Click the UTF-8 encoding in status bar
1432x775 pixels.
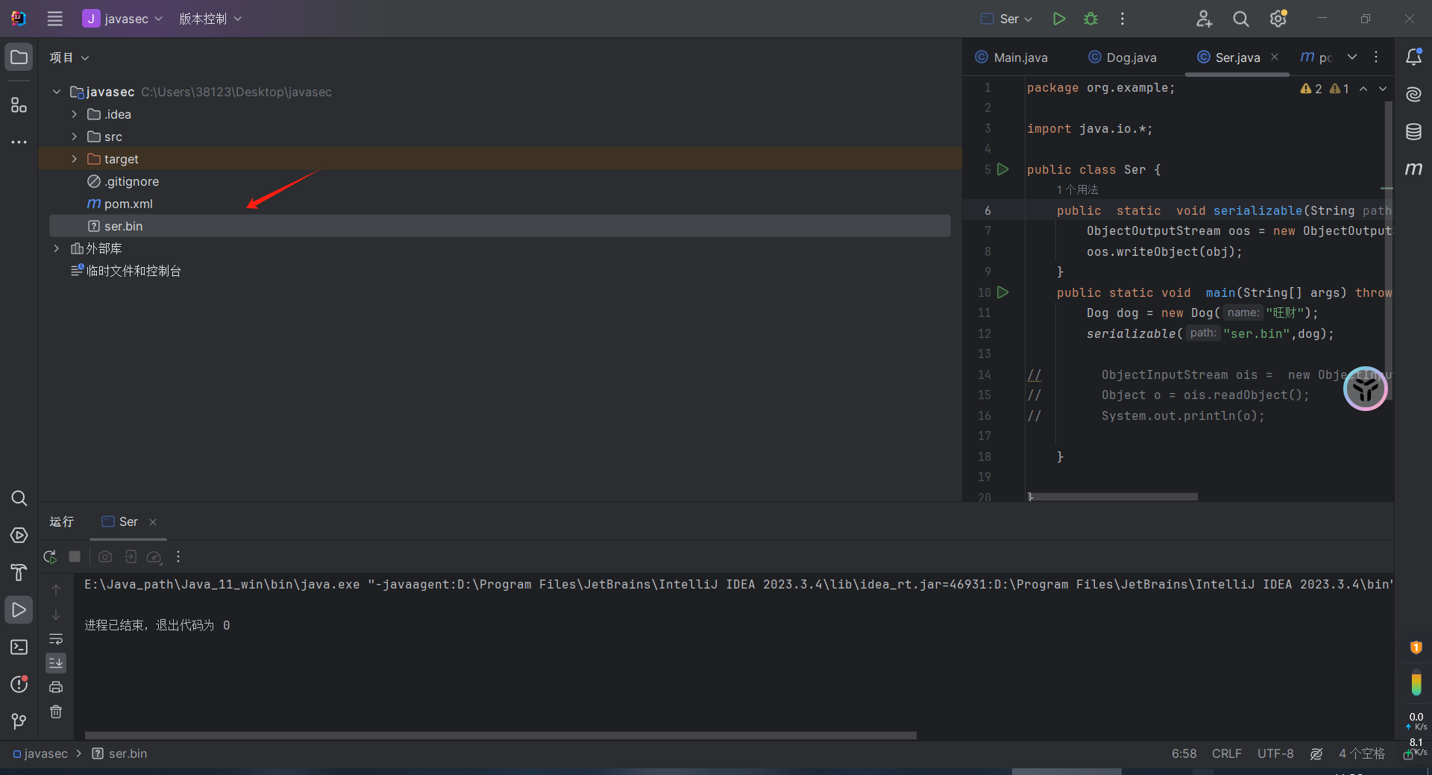pyautogui.click(x=1275, y=753)
